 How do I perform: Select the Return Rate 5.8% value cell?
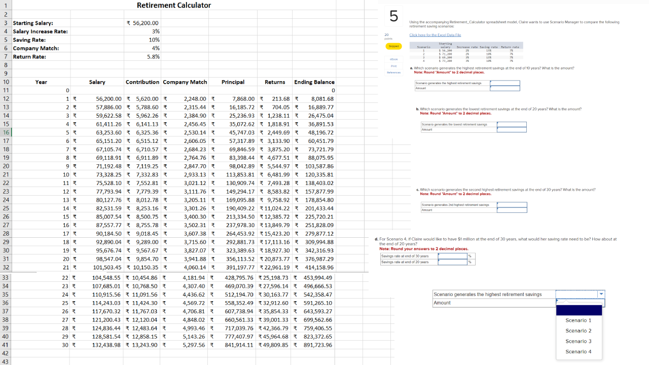pyautogui.click(x=142, y=57)
